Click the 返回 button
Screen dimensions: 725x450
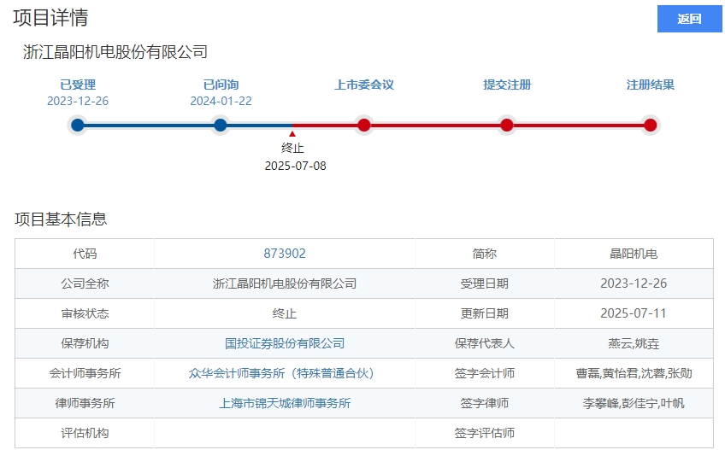click(689, 19)
